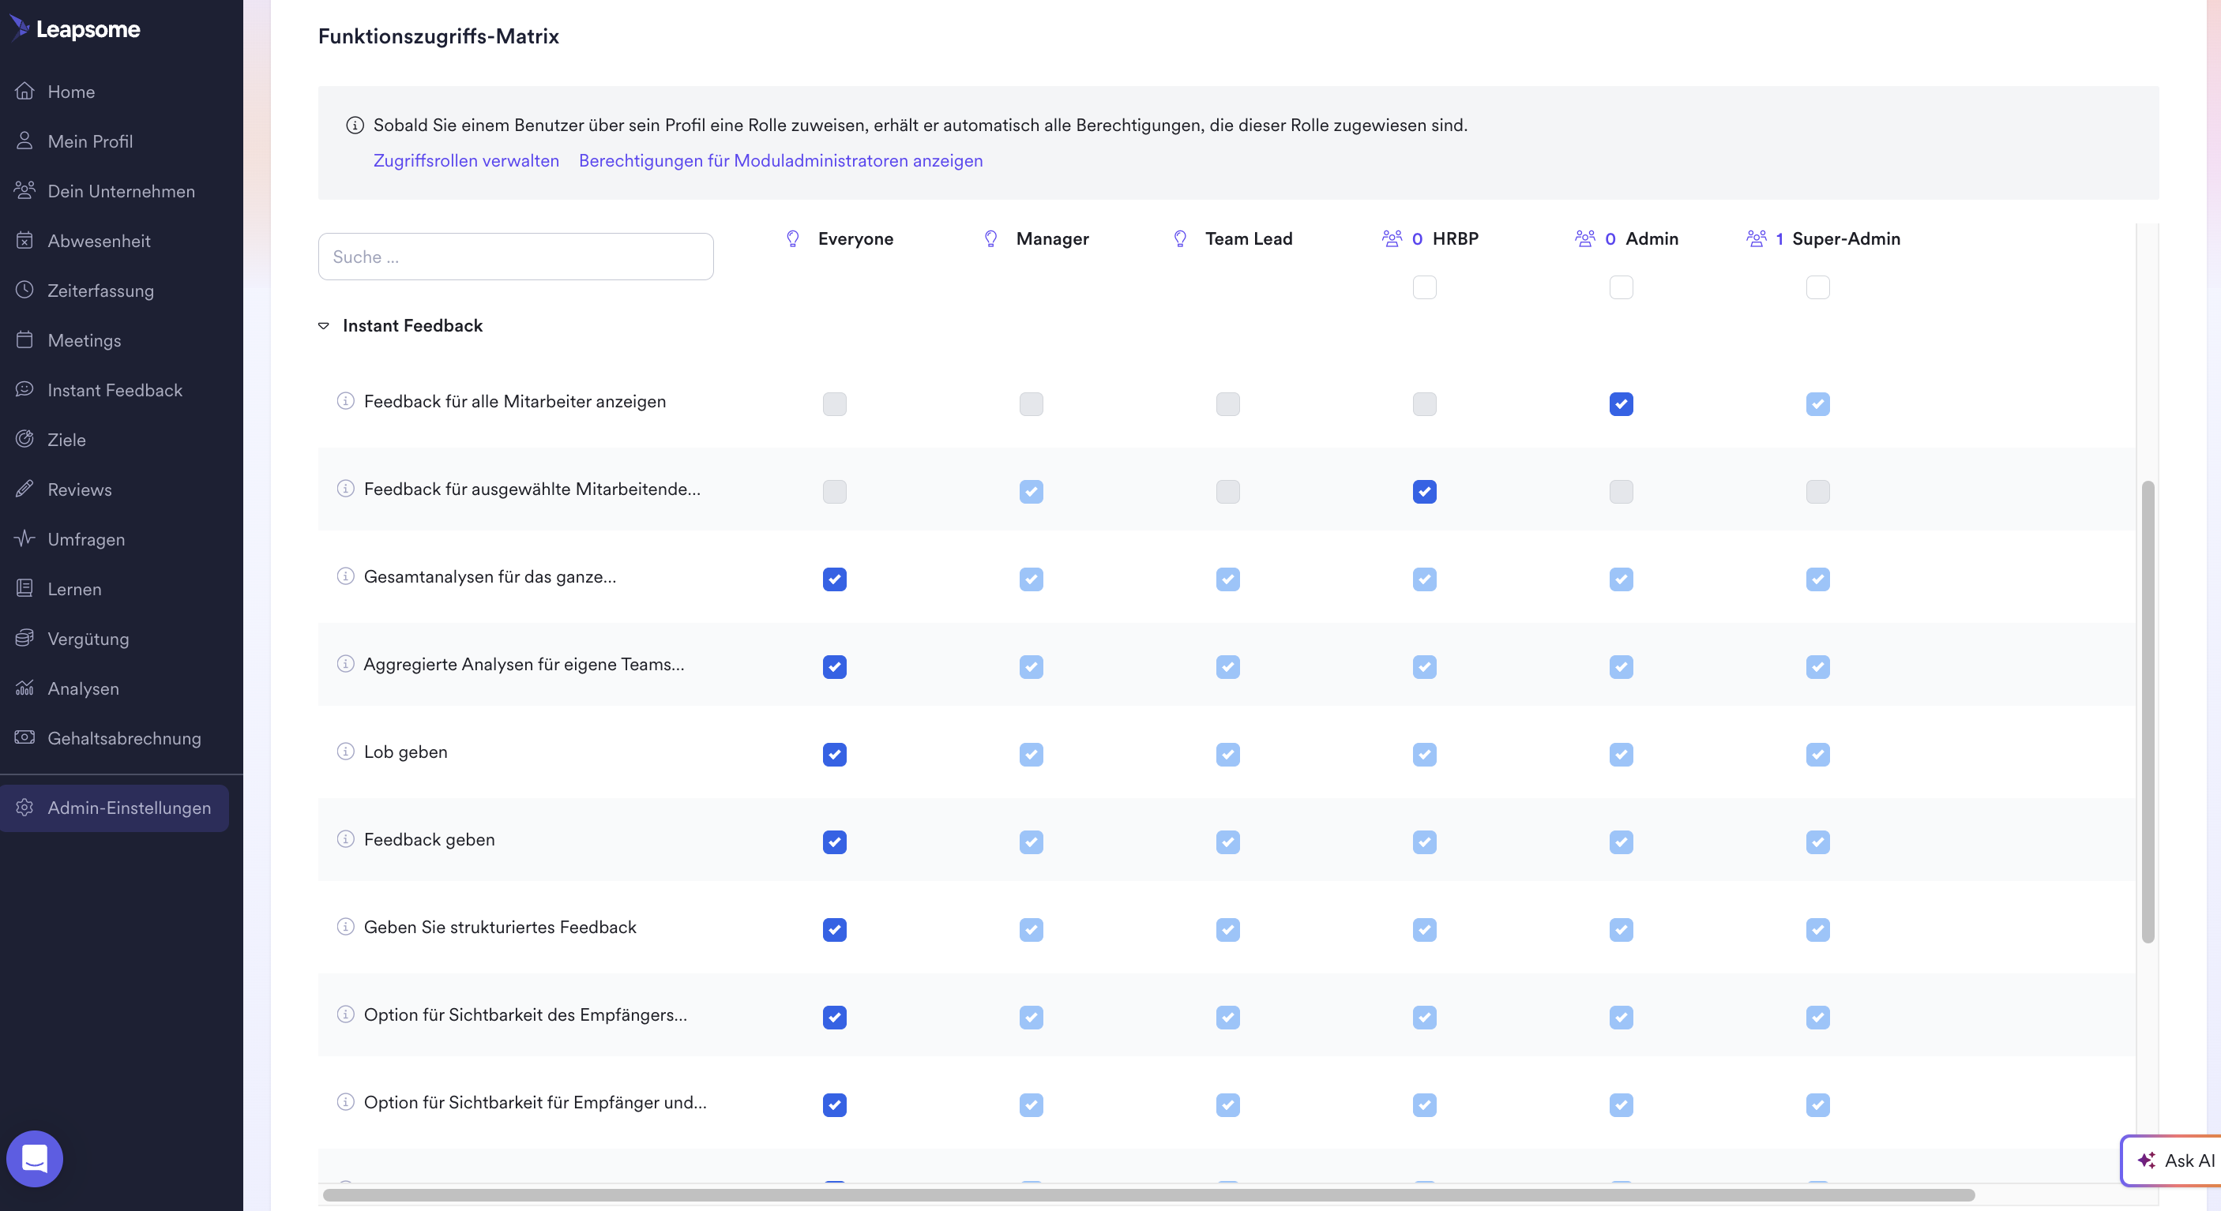This screenshot has height=1211, width=2221.
Task: Click the Analysen chart icon
Action: (x=25, y=688)
